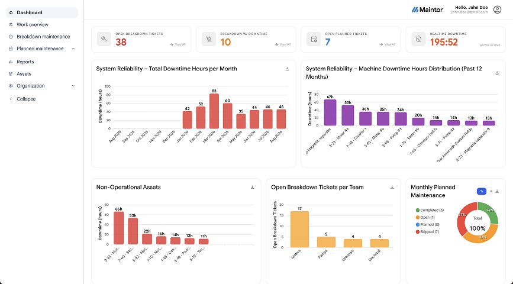This screenshot has height=284, width=513.
Task: Click the 67h Magnetic separator purple bar
Action: (x=330, y=112)
